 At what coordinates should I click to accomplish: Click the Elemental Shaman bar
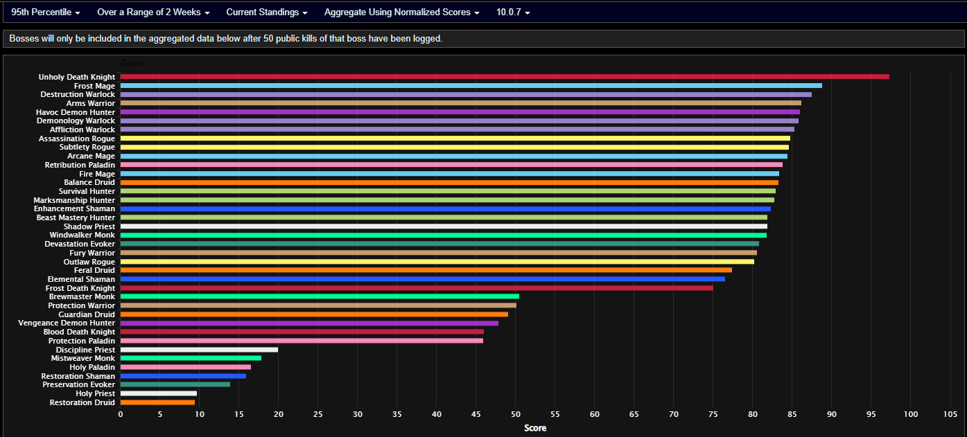423,279
